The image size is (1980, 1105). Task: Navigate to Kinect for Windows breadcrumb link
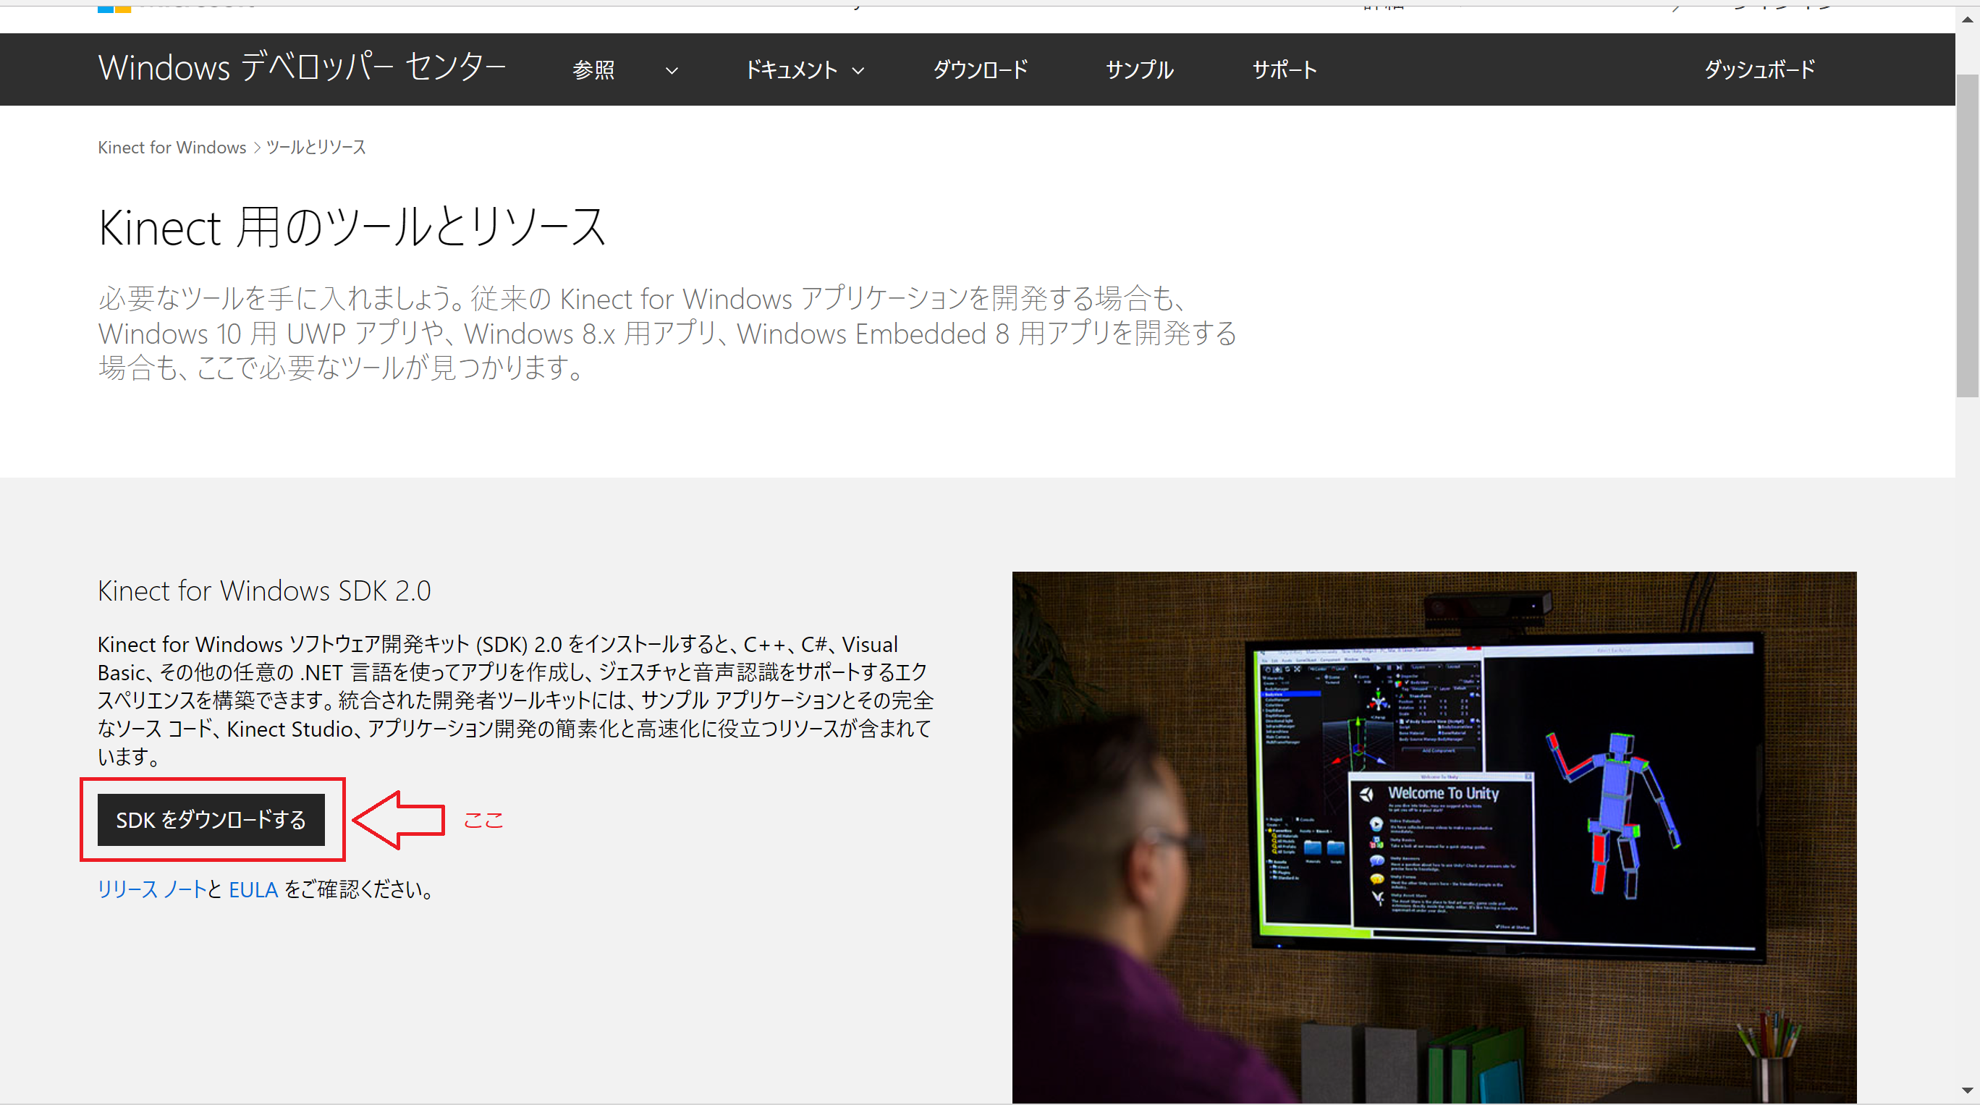coord(172,147)
